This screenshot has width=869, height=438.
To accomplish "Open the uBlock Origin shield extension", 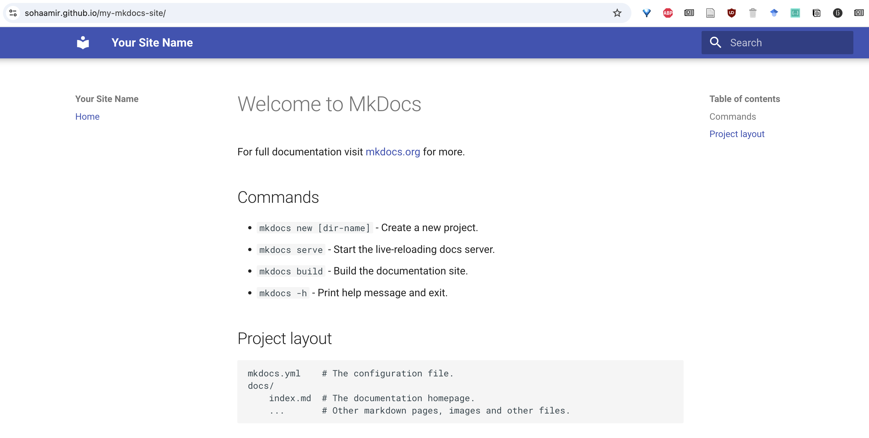I will [731, 13].
